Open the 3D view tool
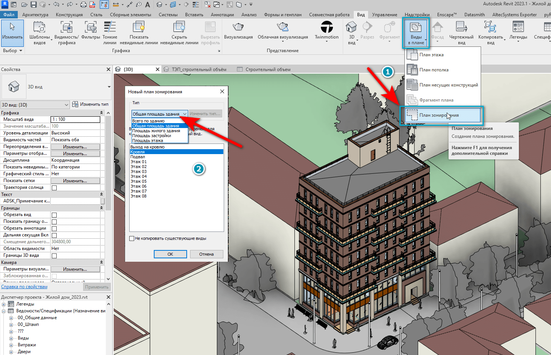551x355 pixels. (351, 28)
